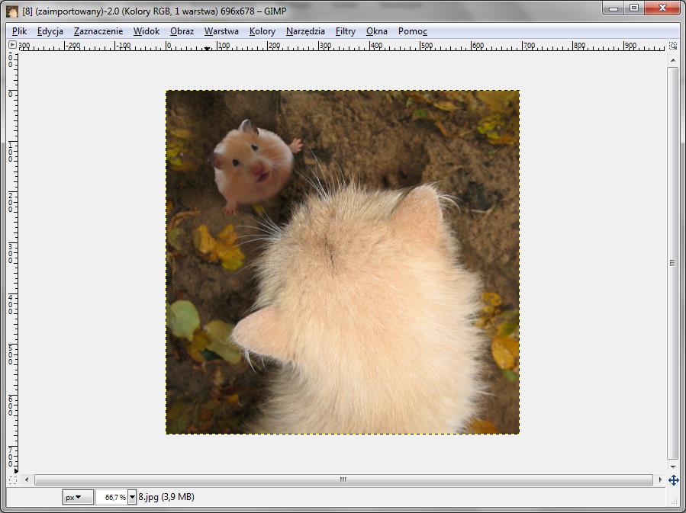Open the Kolory menu
686x513 pixels.
pos(262,31)
